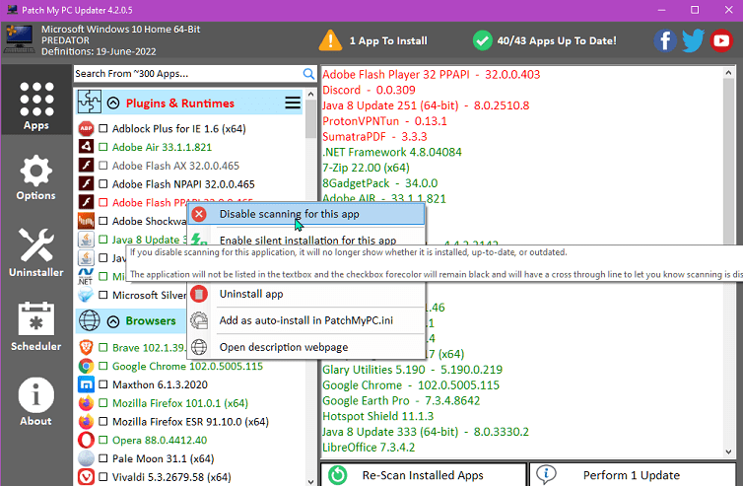Click the Browsers globe category icon
Viewport: 743px width, 486px height.
point(89,320)
